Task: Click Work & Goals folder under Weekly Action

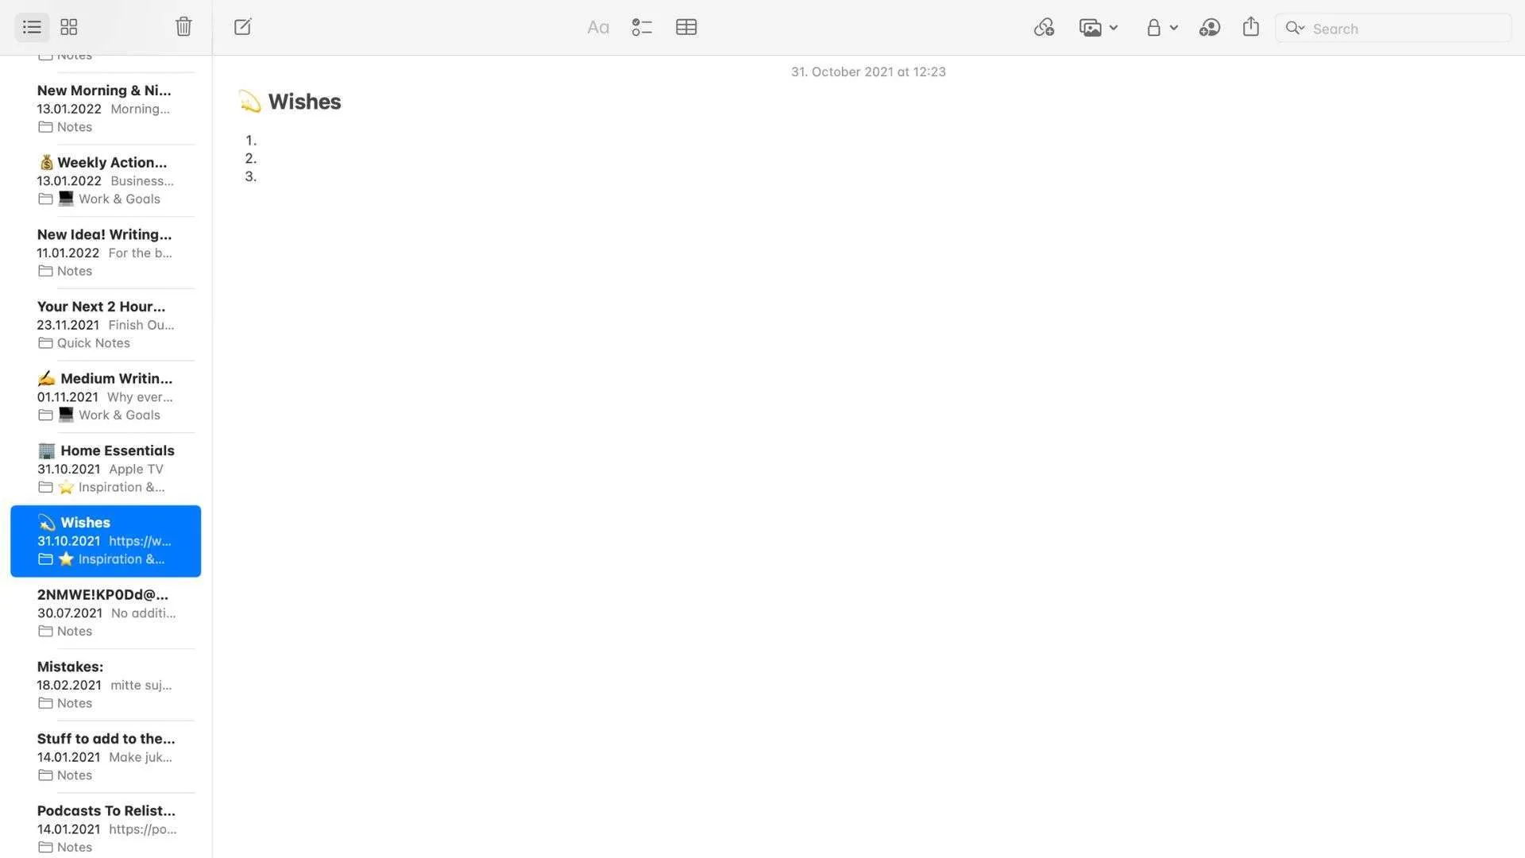Action: (119, 199)
